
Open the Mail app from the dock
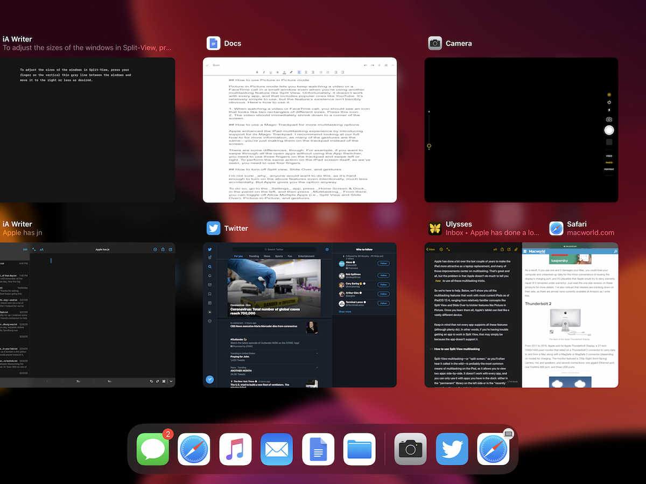[277, 449]
